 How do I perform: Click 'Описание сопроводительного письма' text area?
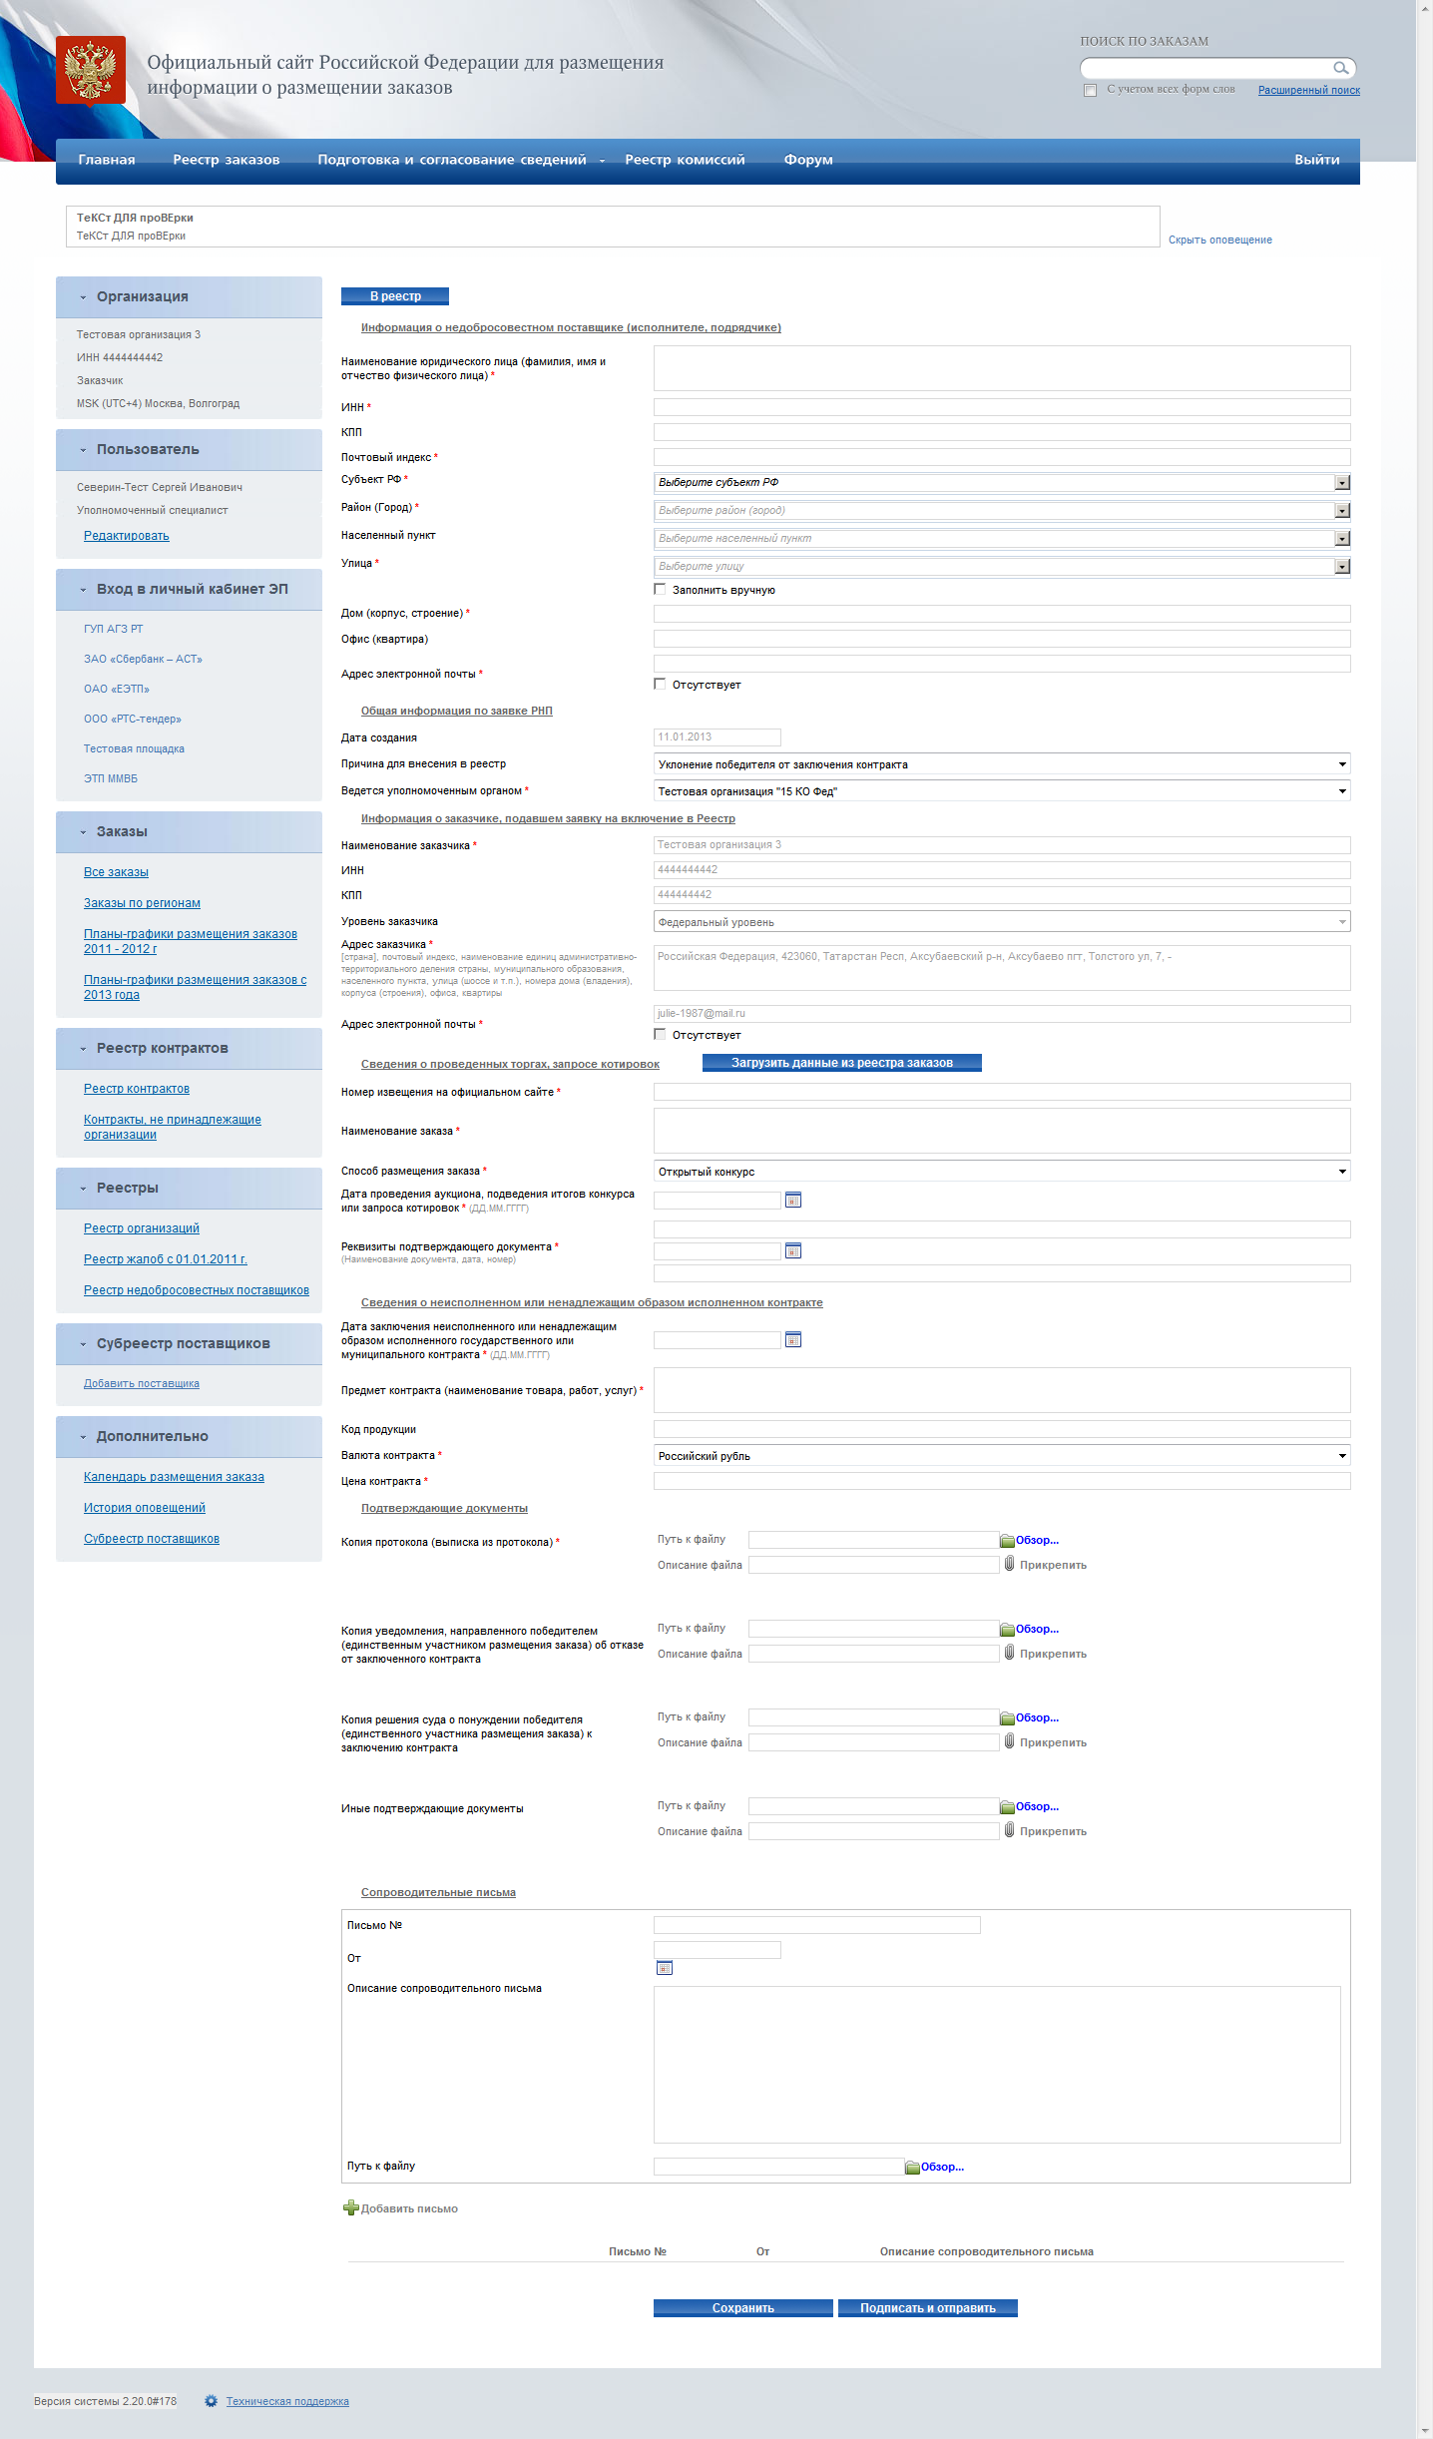[997, 2065]
